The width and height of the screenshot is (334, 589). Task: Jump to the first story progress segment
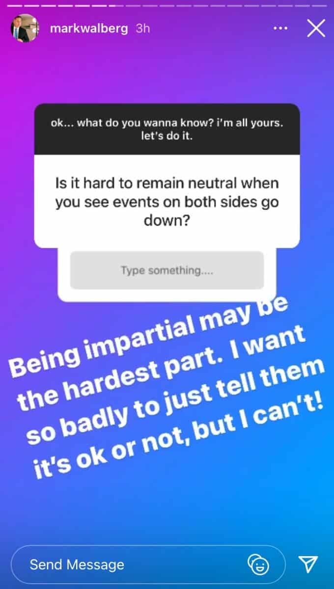(x=15, y=6)
